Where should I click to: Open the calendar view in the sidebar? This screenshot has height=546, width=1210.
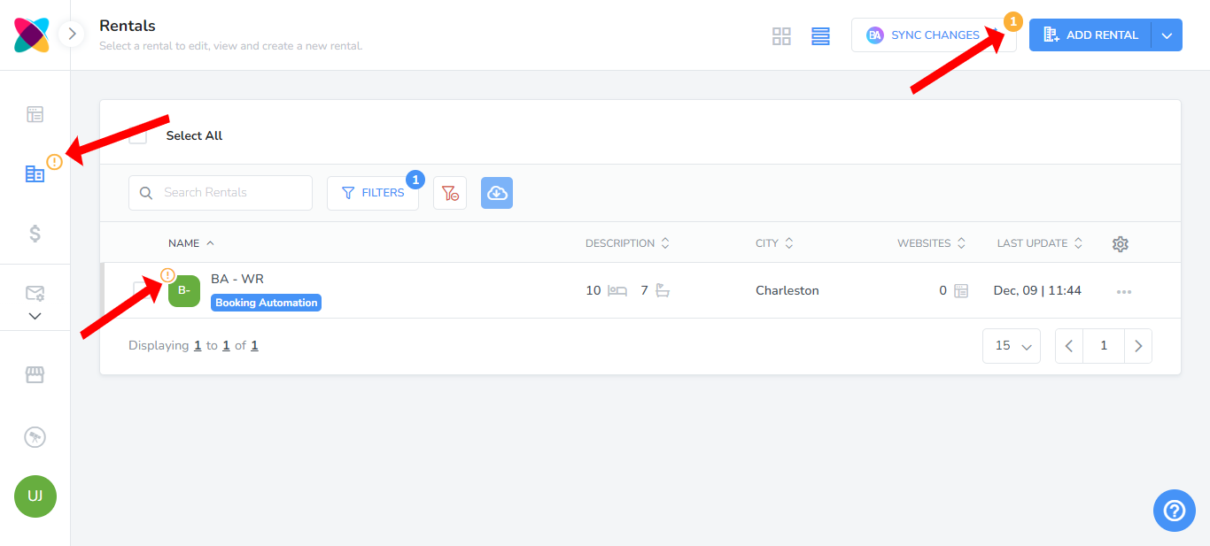pos(35,114)
